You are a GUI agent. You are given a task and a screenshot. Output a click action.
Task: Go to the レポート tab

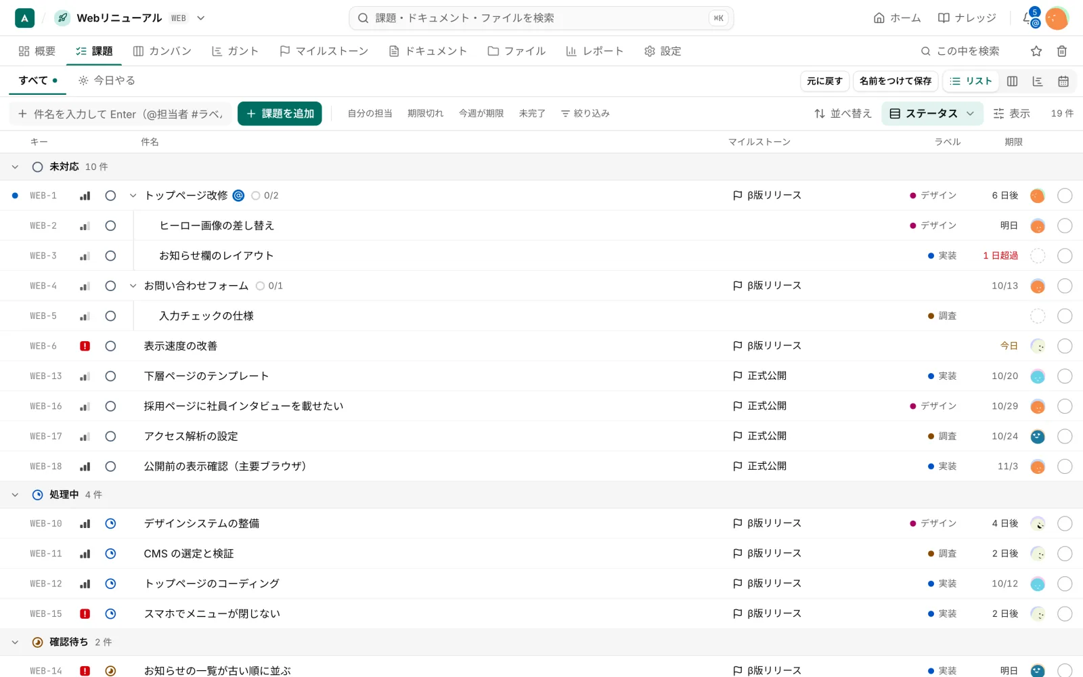click(594, 51)
